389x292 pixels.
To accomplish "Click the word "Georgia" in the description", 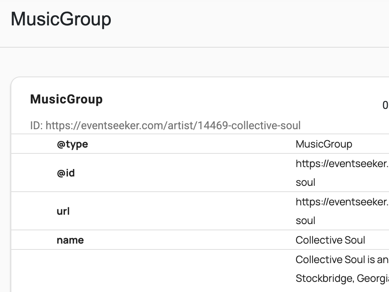I will [371, 278].
